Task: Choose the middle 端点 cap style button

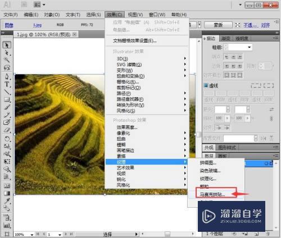Action: 233,56
